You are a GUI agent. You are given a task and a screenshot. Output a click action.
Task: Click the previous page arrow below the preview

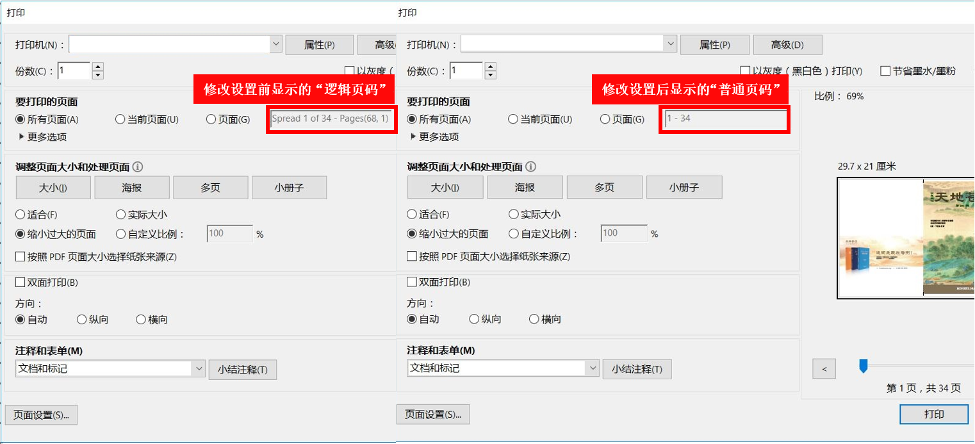824,368
